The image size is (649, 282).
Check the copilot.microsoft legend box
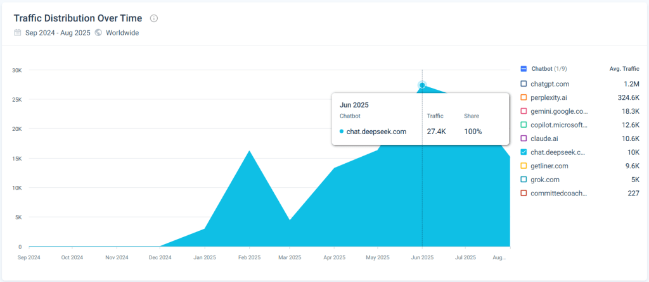[524, 125]
